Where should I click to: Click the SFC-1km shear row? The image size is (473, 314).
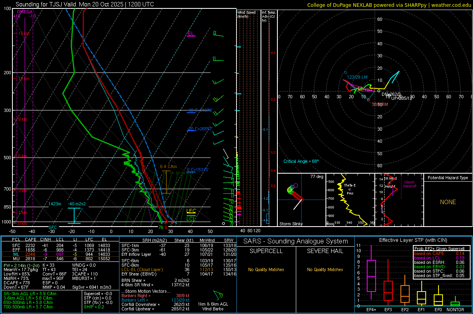tap(179, 245)
